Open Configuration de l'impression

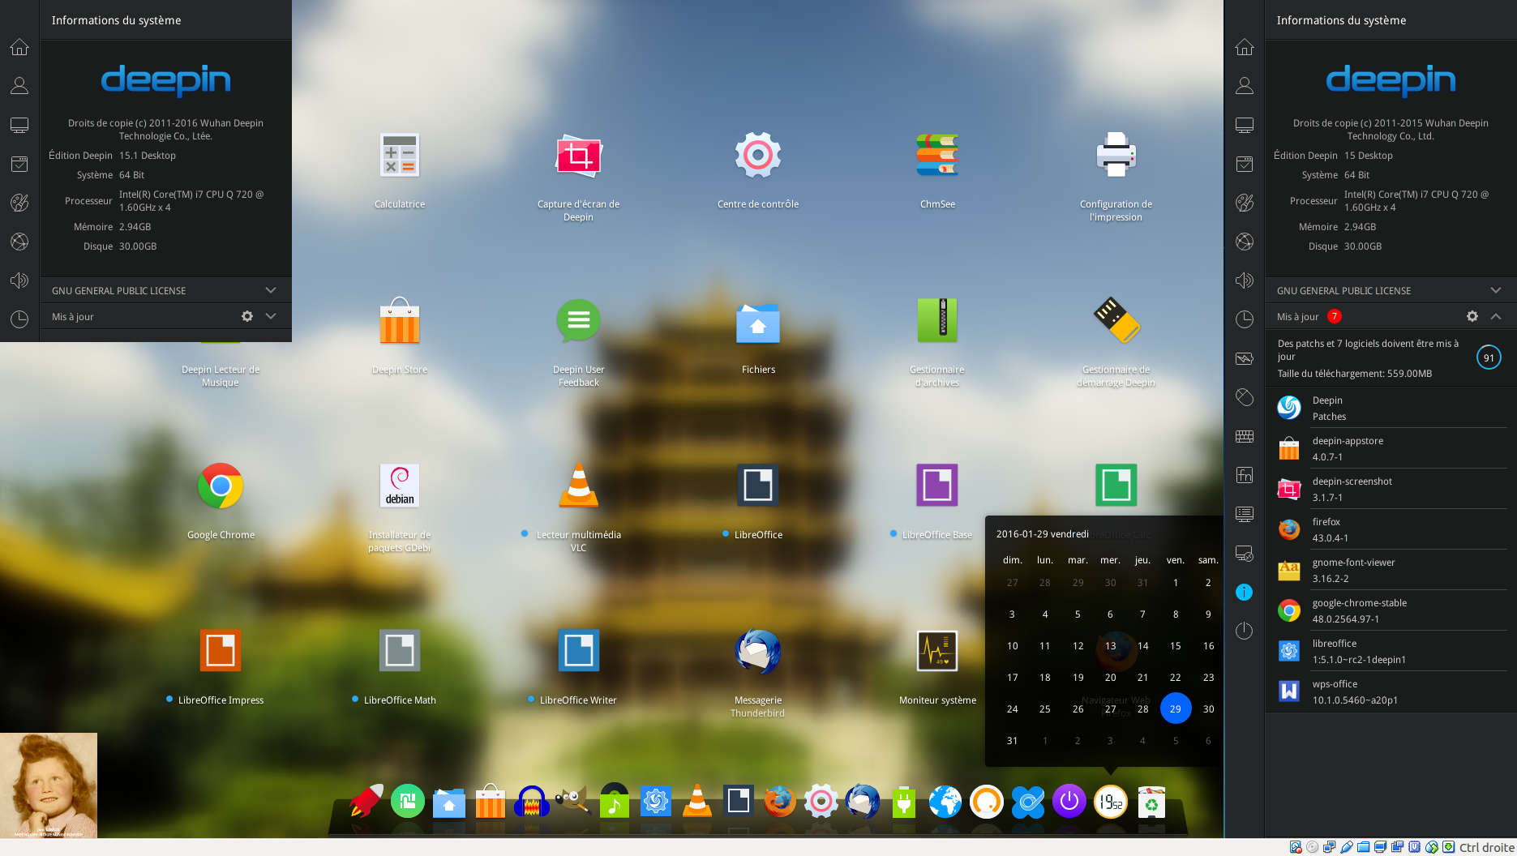1116,156
